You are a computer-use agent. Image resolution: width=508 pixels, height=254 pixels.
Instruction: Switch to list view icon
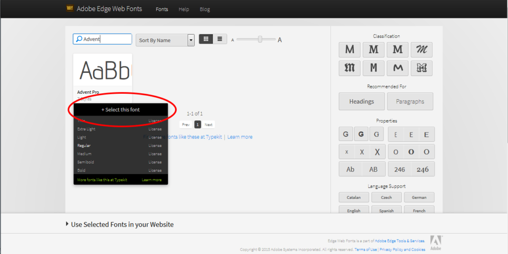click(220, 39)
